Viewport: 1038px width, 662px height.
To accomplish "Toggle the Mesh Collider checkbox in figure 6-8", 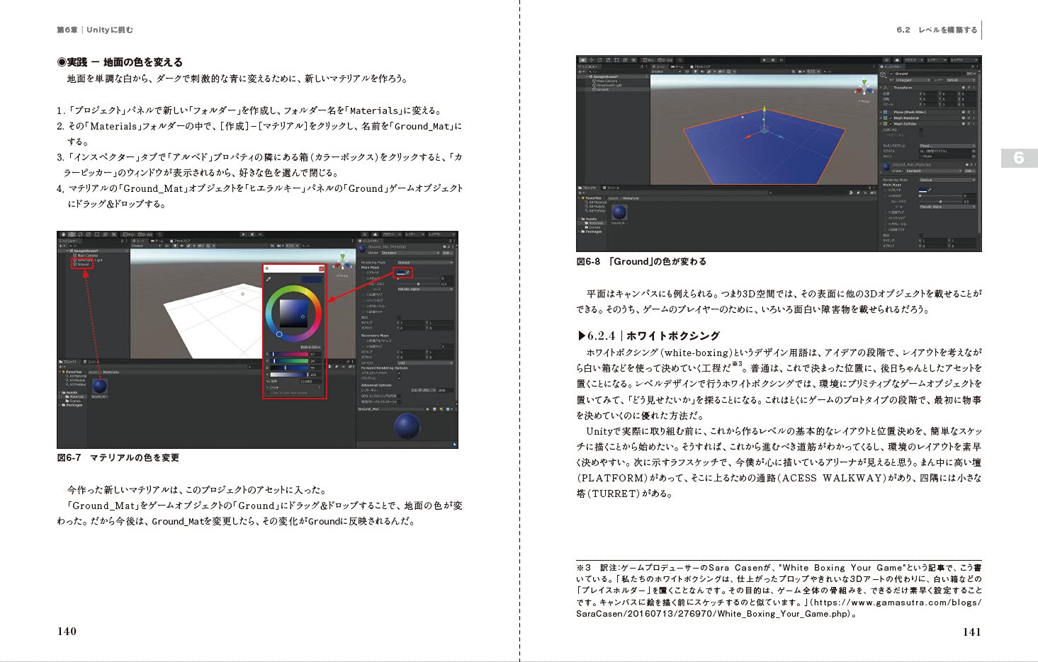I will click(x=891, y=124).
